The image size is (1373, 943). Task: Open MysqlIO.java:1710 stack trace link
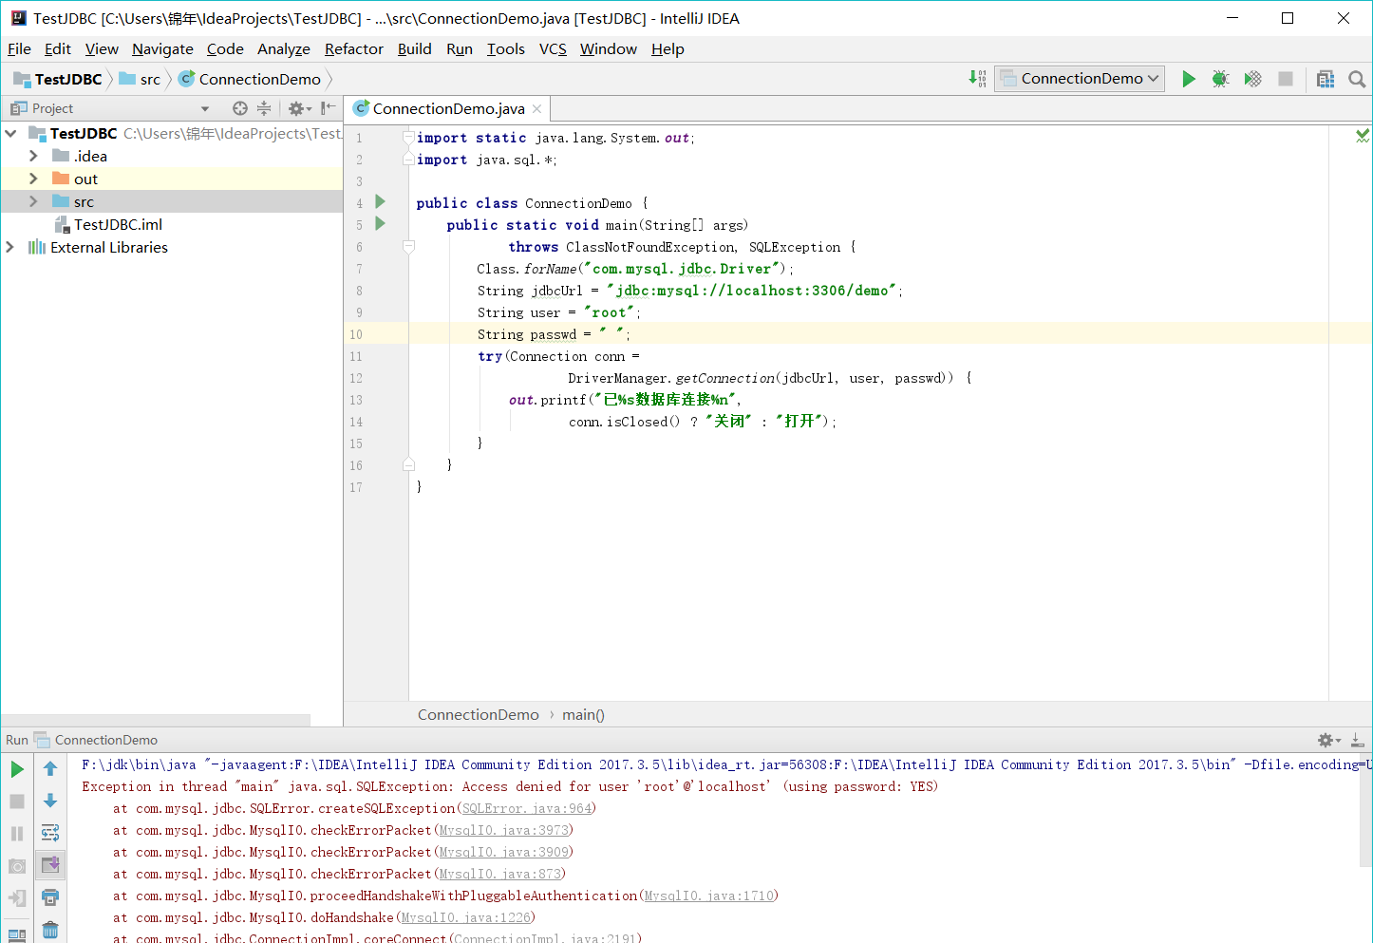point(708,896)
